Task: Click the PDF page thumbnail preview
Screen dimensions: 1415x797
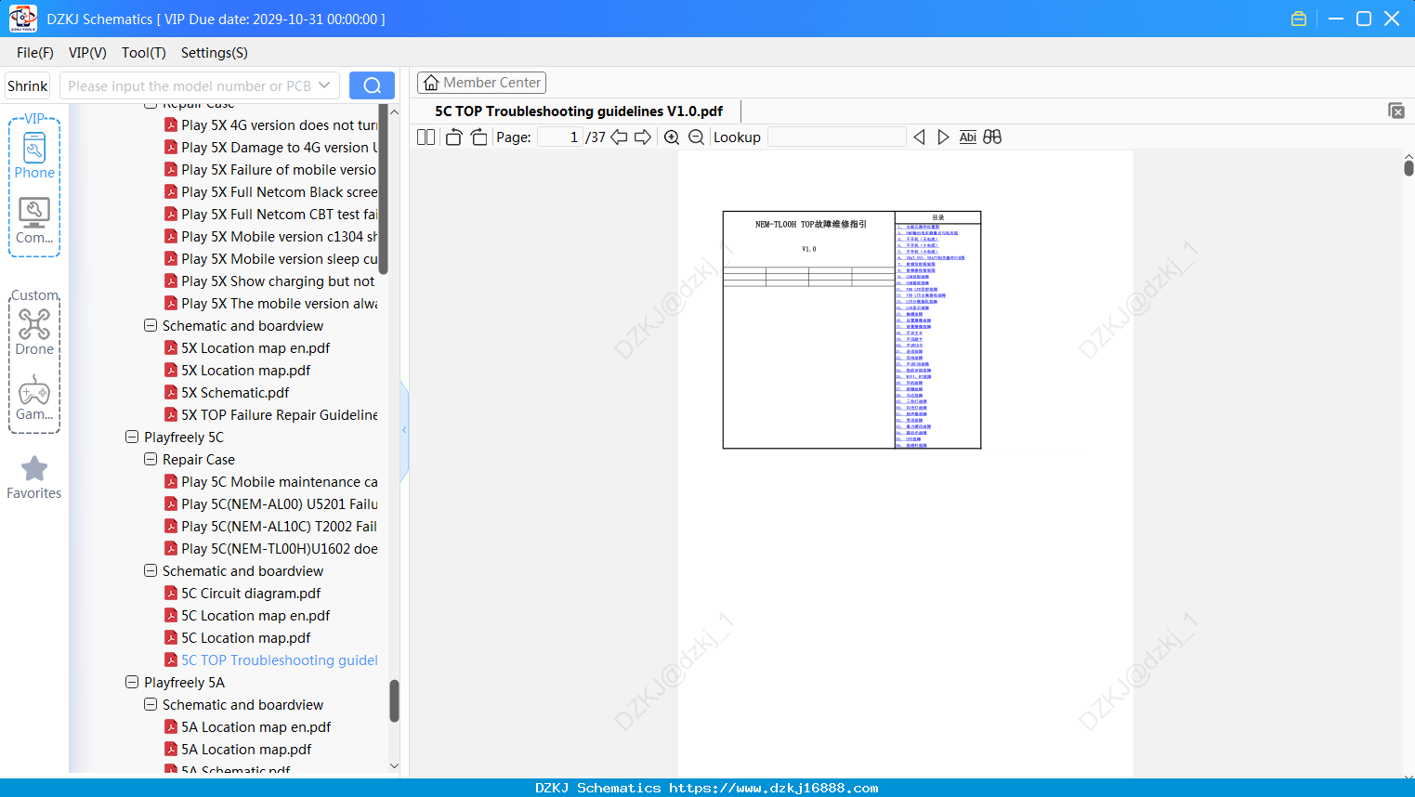Action: (x=852, y=330)
